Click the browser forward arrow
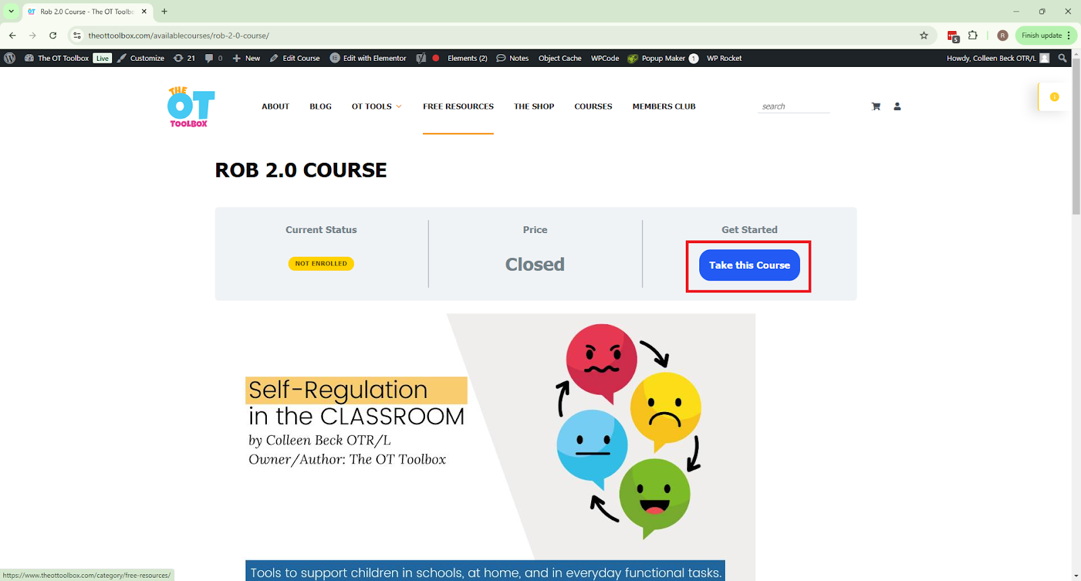This screenshot has height=581, width=1081. click(x=32, y=35)
